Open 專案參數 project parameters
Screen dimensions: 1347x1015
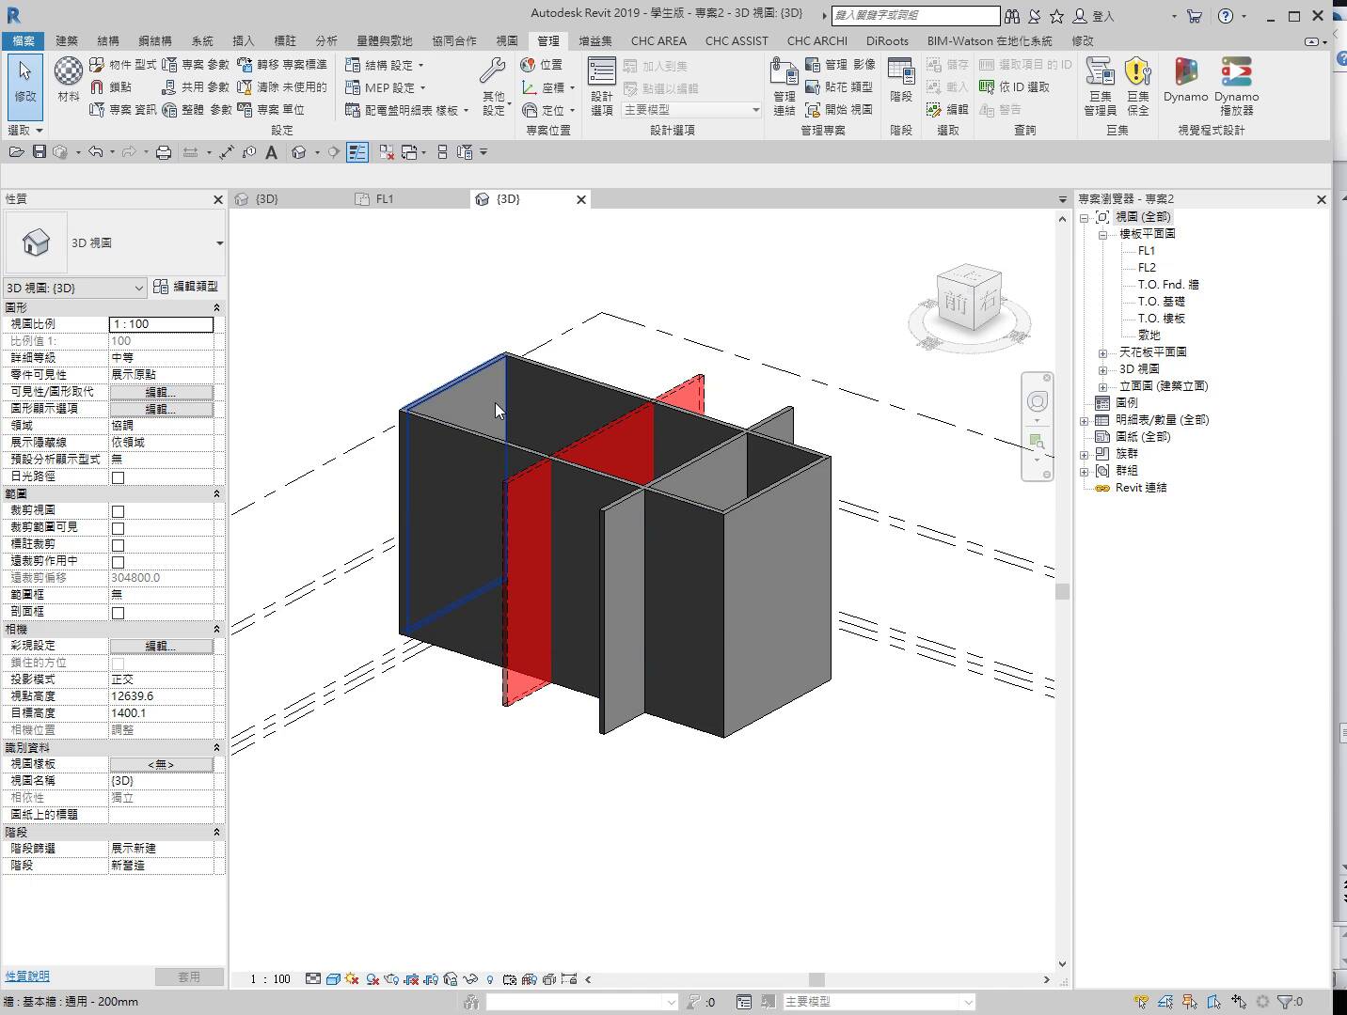[x=196, y=65]
